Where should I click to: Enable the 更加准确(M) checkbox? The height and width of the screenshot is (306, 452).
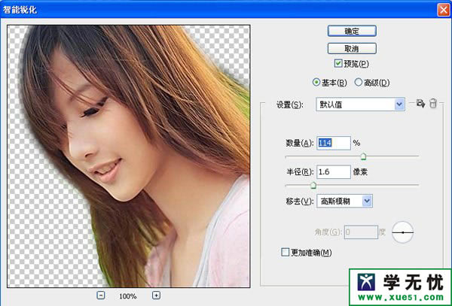click(x=285, y=252)
